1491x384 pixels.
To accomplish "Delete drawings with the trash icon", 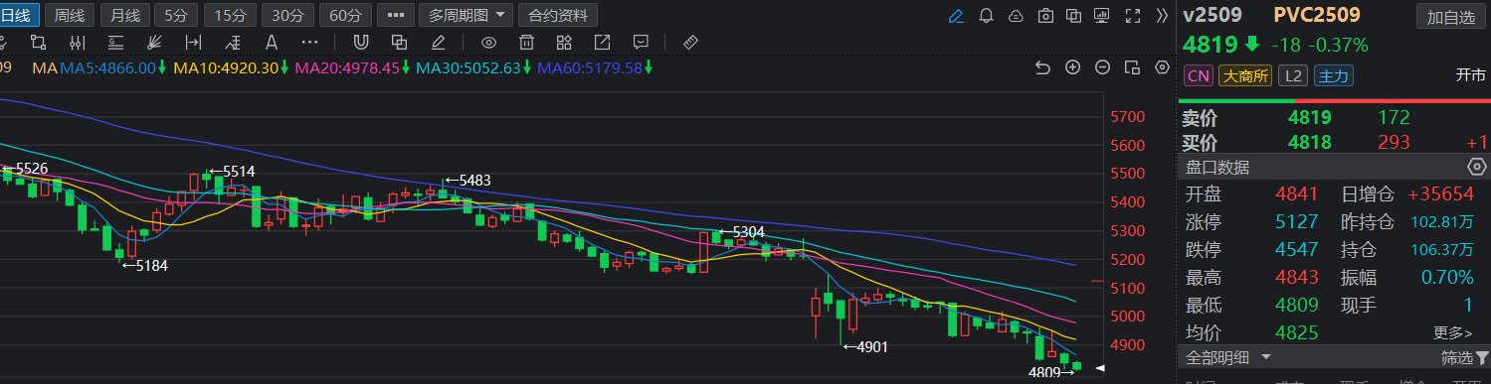I will 526,43.
